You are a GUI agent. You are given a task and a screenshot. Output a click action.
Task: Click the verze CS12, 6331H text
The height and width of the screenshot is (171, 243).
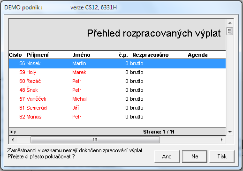coord(93,7)
